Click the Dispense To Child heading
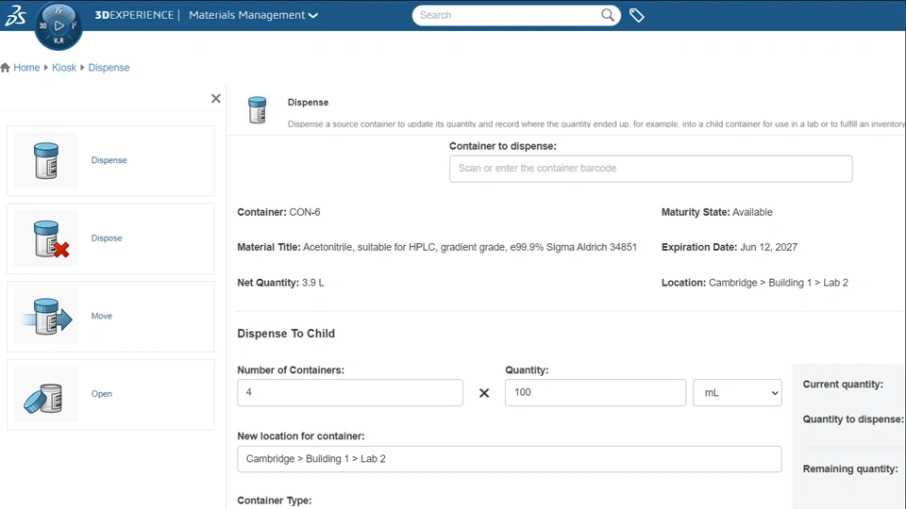906x509 pixels. 286,333
